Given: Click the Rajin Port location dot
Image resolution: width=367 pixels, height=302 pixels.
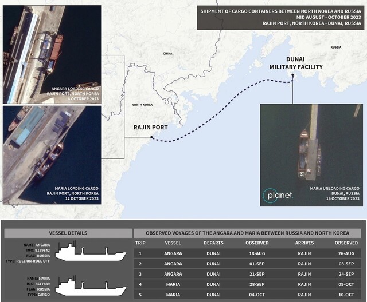Looking at the screenshot, I should click(150, 138).
